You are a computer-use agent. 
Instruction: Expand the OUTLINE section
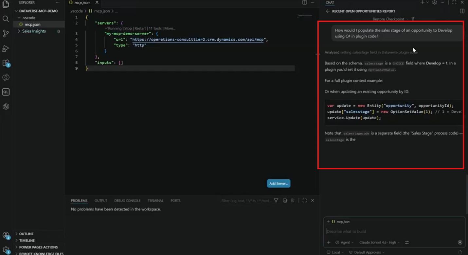pos(26,234)
